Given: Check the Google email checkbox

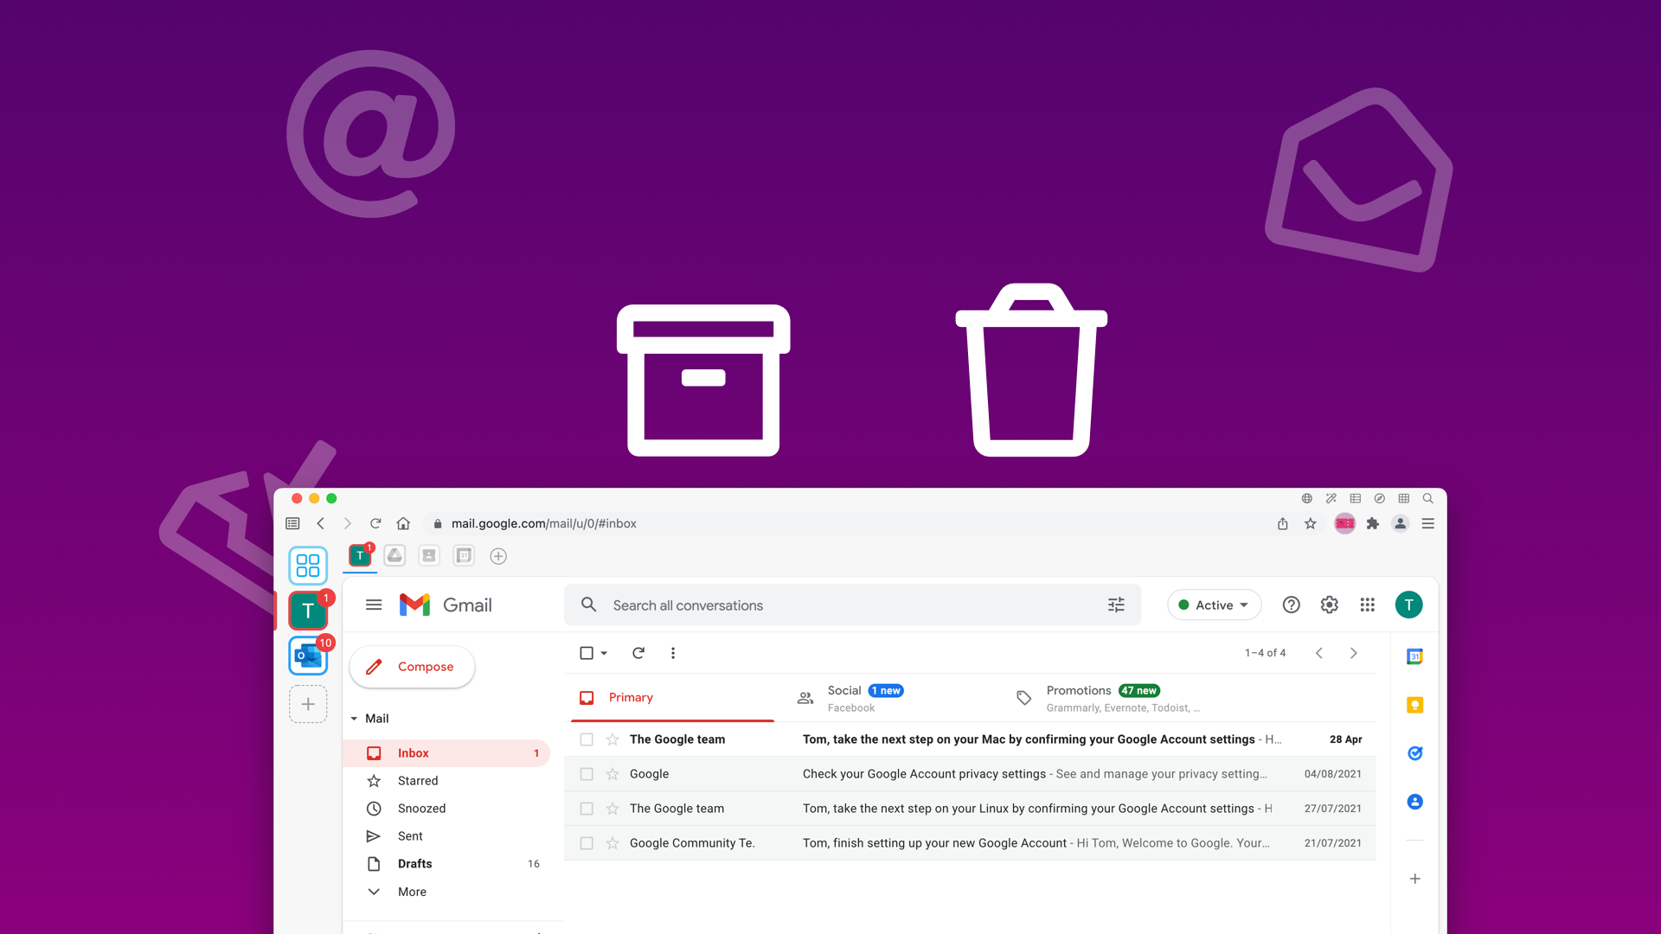Looking at the screenshot, I should [x=587, y=773].
